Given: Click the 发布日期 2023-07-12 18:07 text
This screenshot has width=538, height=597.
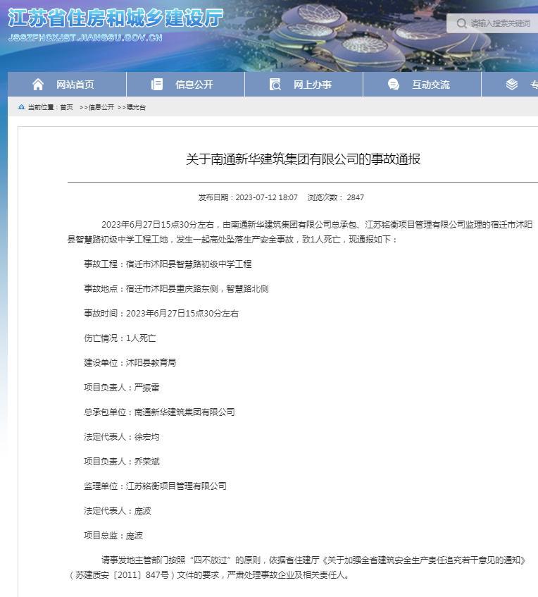Looking at the screenshot, I should pyautogui.click(x=248, y=197).
